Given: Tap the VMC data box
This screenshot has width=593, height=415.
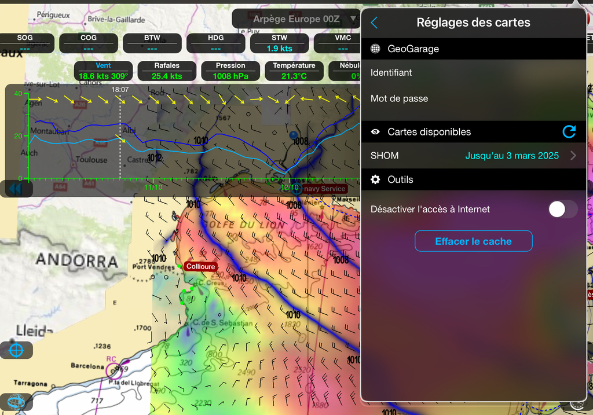Looking at the screenshot, I should (338, 43).
